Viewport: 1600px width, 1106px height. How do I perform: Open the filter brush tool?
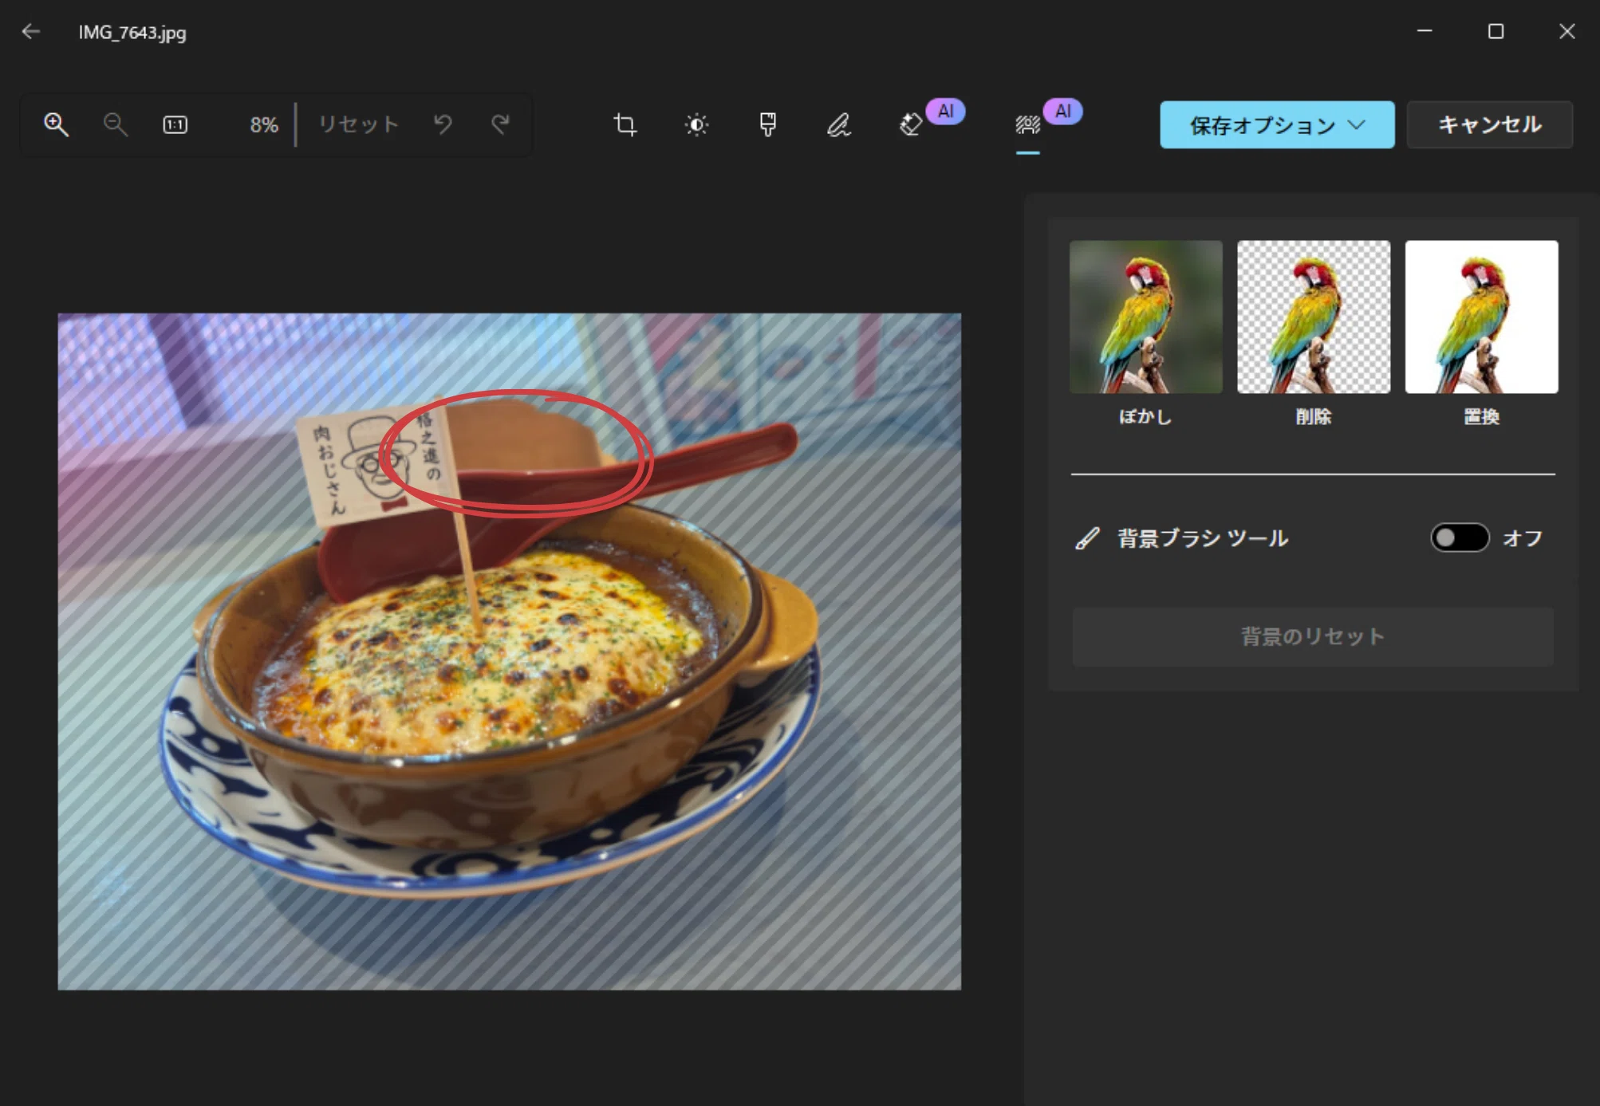[767, 124]
